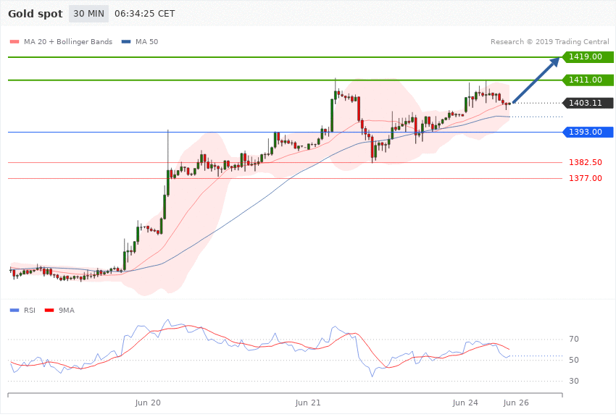Click the 9MA legend label

point(67,311)
